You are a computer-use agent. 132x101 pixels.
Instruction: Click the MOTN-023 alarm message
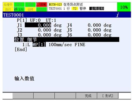pos(66,4)
